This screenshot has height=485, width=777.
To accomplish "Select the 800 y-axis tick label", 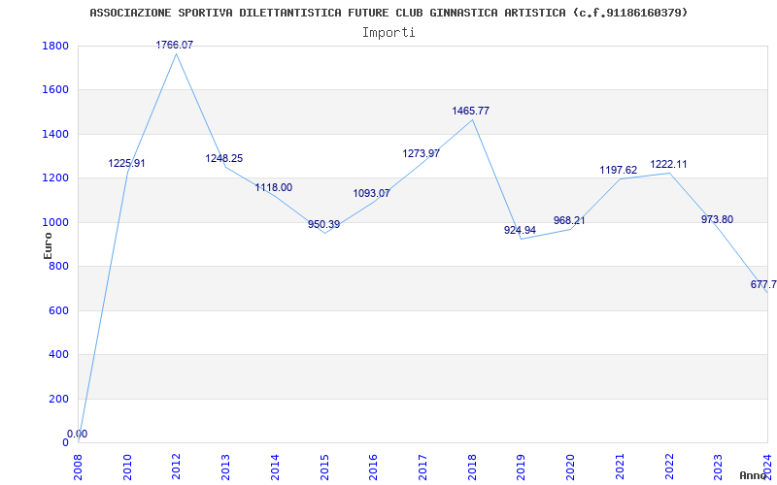I will tap(59, 266).
